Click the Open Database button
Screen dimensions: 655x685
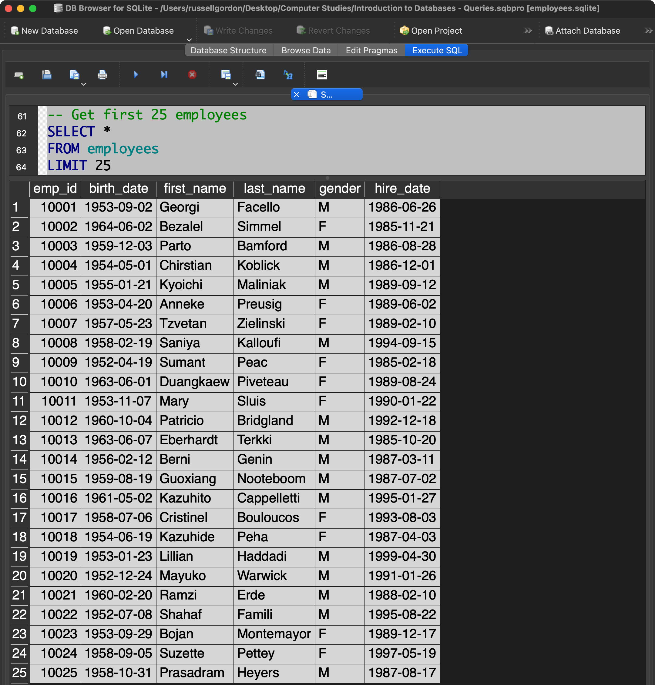[x=139, y=31]
